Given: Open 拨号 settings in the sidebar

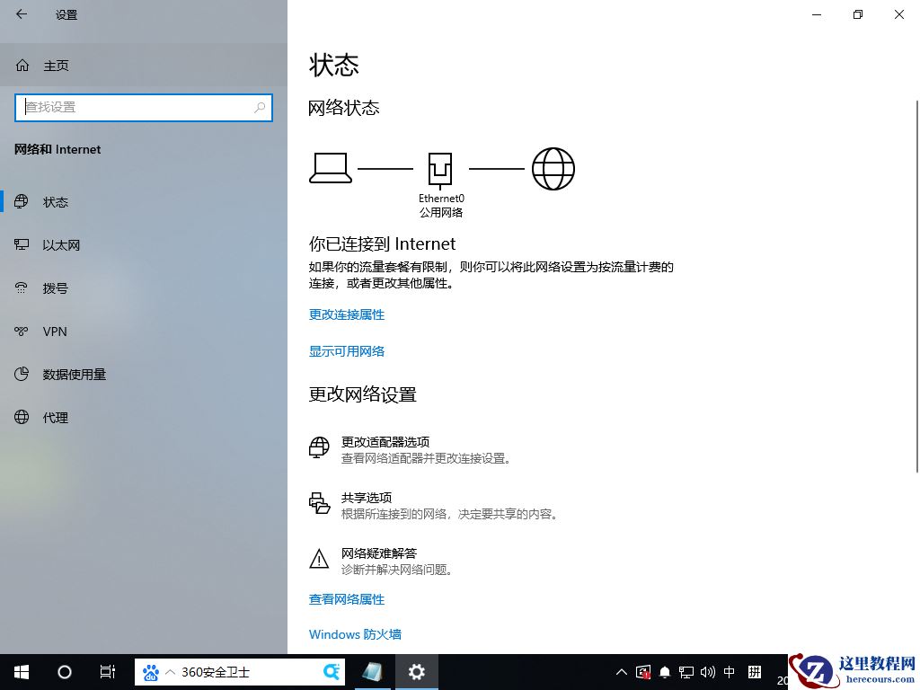Looking at the screenshot, I should point(56,287).
